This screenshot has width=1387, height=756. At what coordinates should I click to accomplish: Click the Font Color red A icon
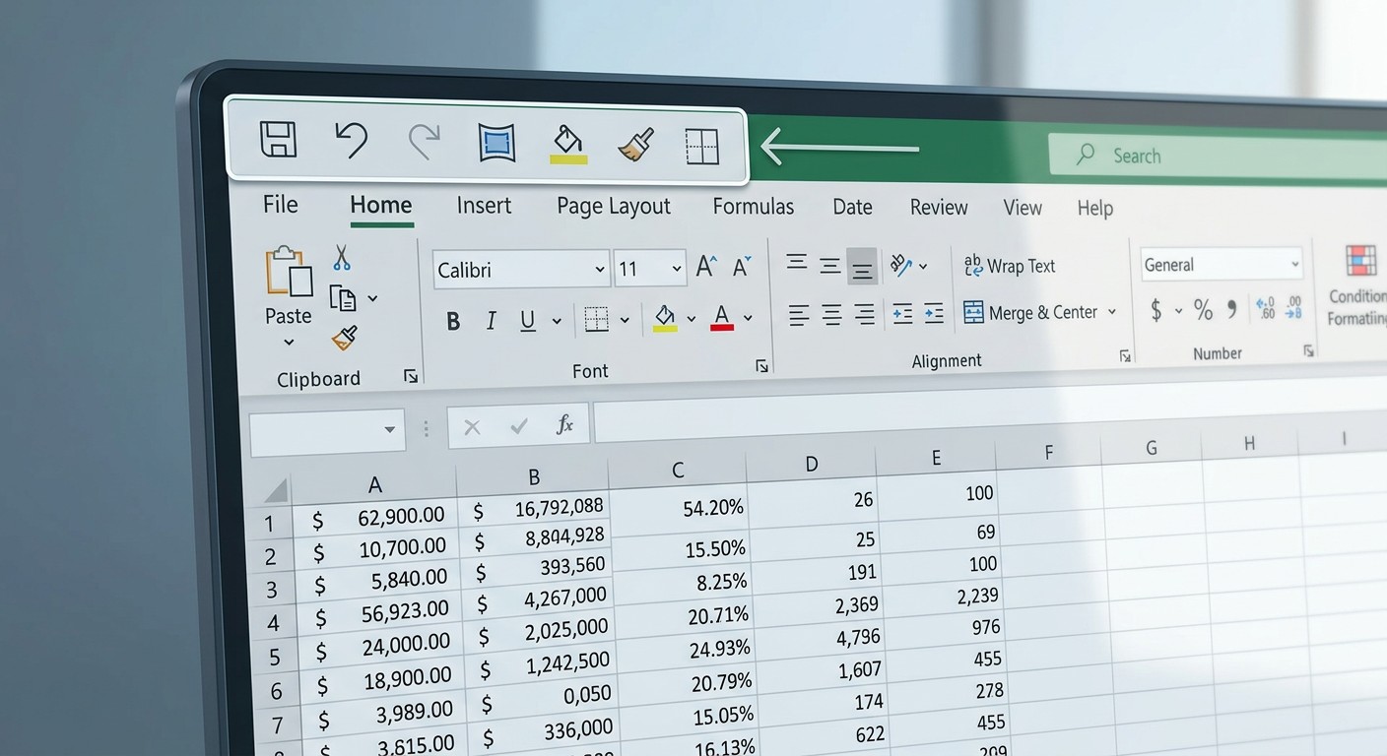[721, 318]
